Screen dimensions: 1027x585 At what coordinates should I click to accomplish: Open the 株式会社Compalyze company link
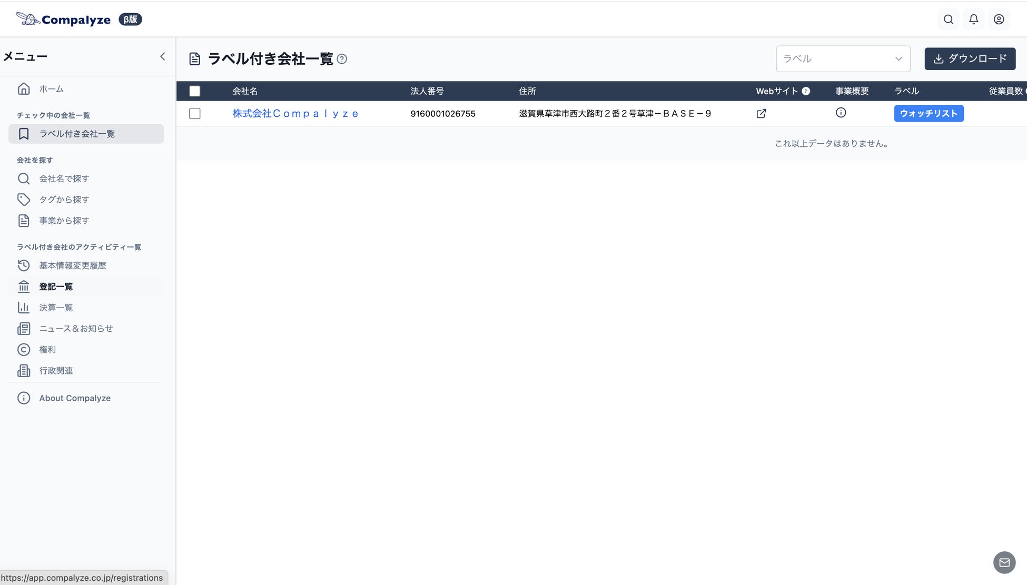[295, 113]
